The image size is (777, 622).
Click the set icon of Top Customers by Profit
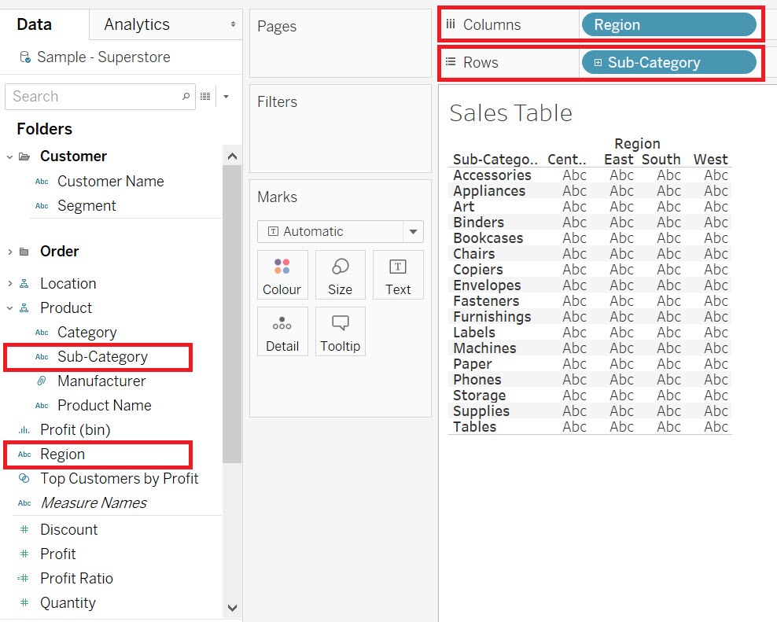pyautogui.click(x=24, y=478)
